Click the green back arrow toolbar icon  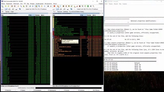(6, 6)
